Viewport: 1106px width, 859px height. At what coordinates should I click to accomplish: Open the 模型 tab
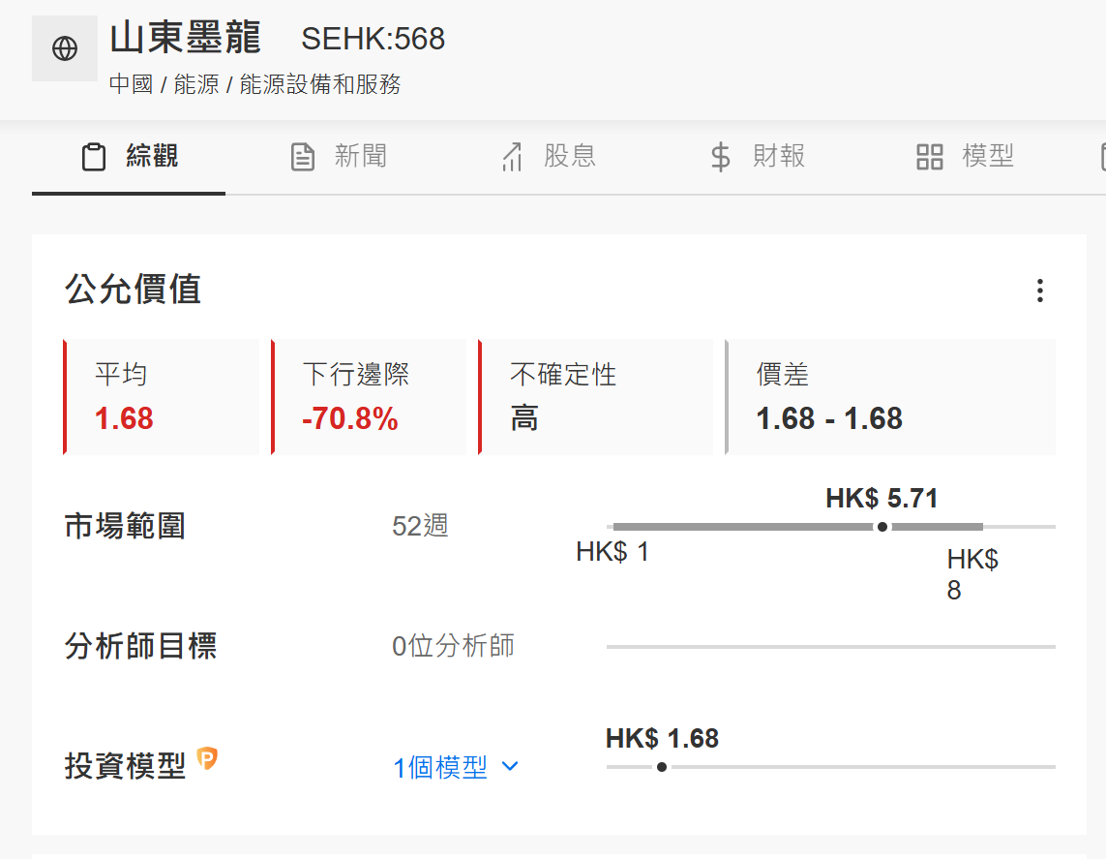(966, 157)
